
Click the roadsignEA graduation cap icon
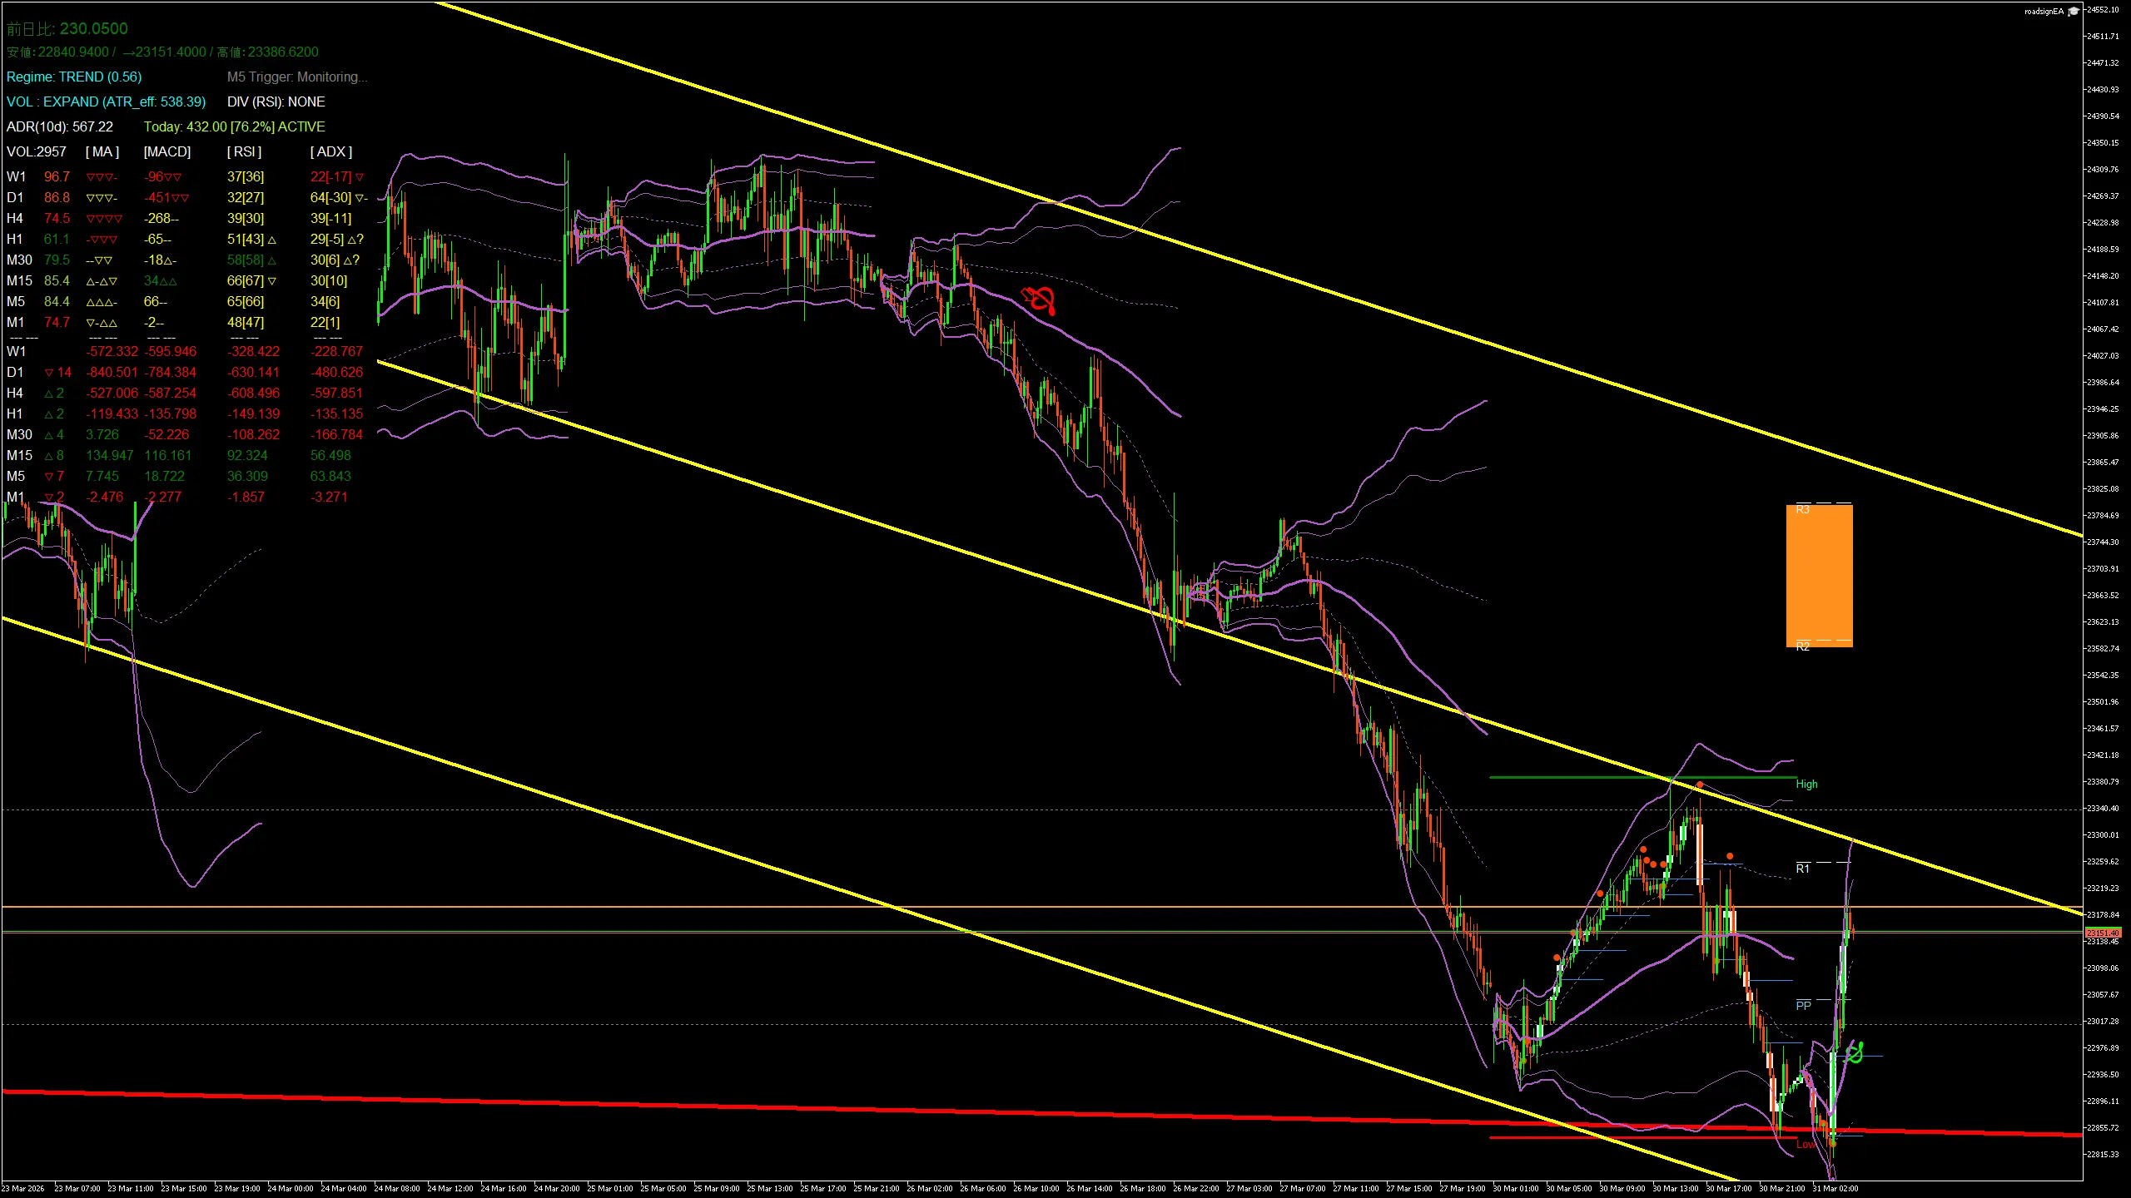pyautogui.click(x=2074, y=12)
